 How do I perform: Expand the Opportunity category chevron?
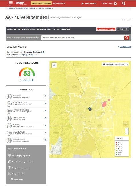(x=45, y=140)
